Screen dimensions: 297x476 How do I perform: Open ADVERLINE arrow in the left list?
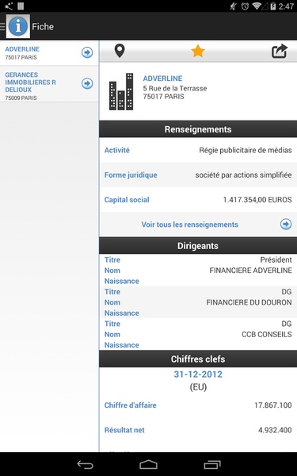(x=87, y=52)
